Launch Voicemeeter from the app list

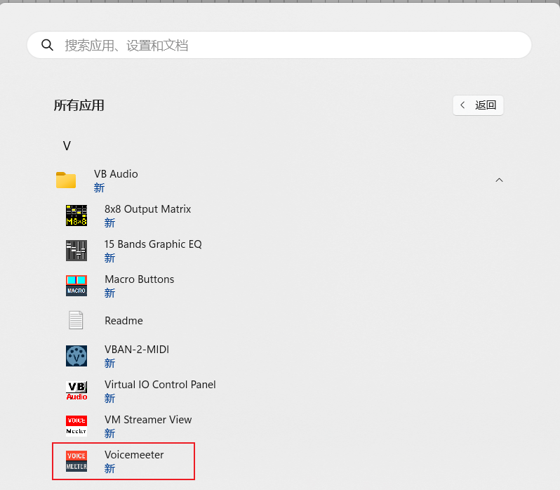[x=134, y=455]
